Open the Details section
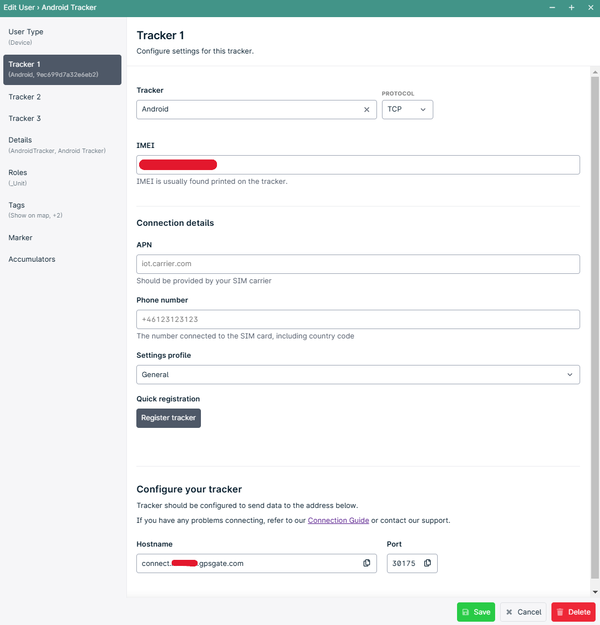 click(62, 145)
